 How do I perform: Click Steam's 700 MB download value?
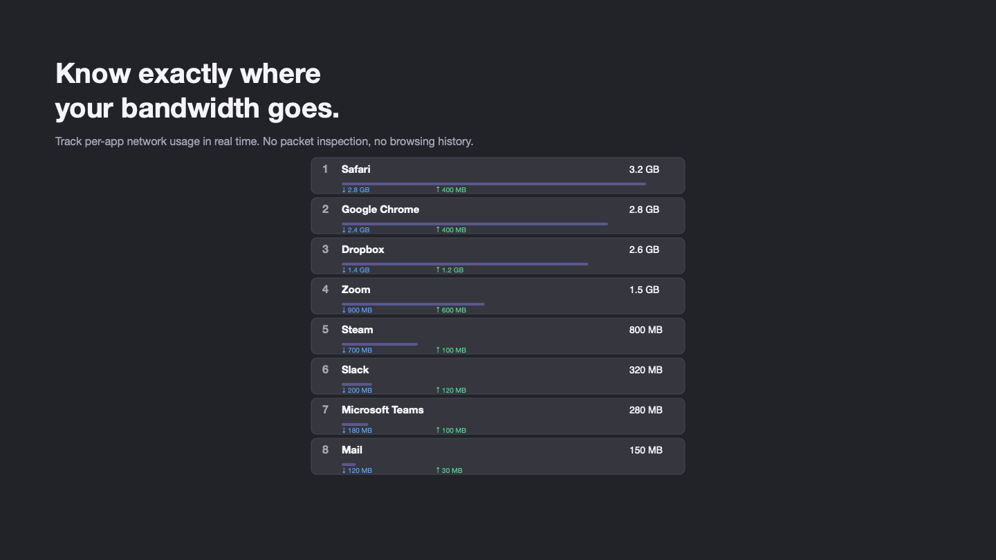point(357,351)
